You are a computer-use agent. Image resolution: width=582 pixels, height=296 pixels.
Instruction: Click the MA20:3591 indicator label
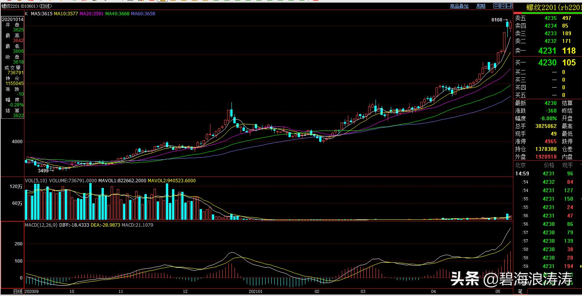coord(92,14)
